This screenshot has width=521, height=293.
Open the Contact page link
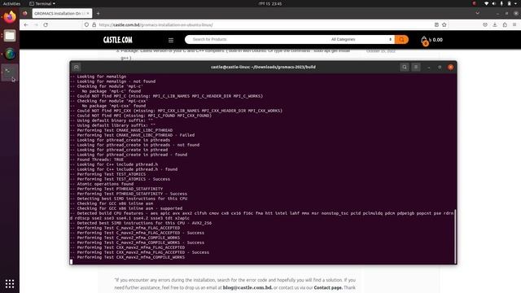328,287
